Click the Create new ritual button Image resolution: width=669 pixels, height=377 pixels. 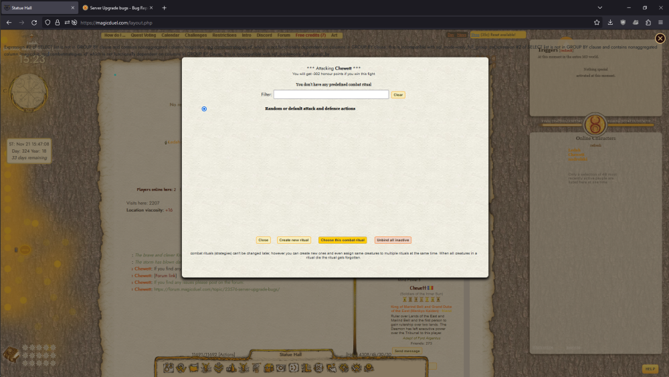(294, 240)
